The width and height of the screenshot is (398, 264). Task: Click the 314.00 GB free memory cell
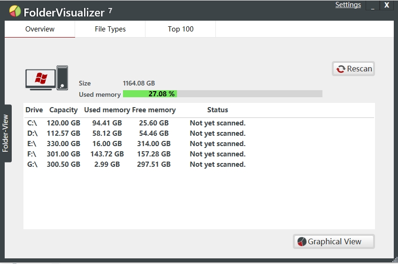coord(154,144)
